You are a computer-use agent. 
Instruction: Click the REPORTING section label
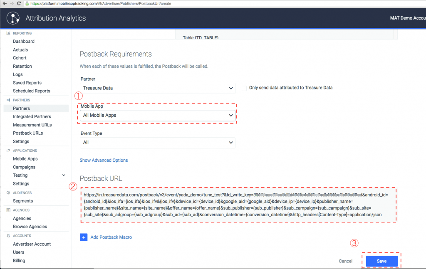[x=22, y=33]
